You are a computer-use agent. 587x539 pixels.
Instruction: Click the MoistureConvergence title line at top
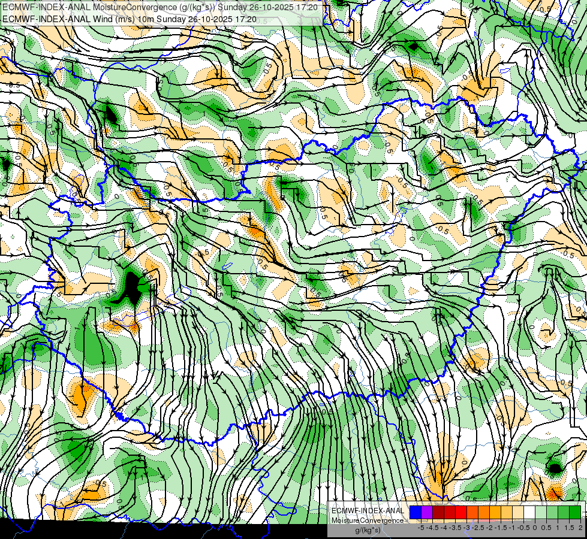click(160, 7)
